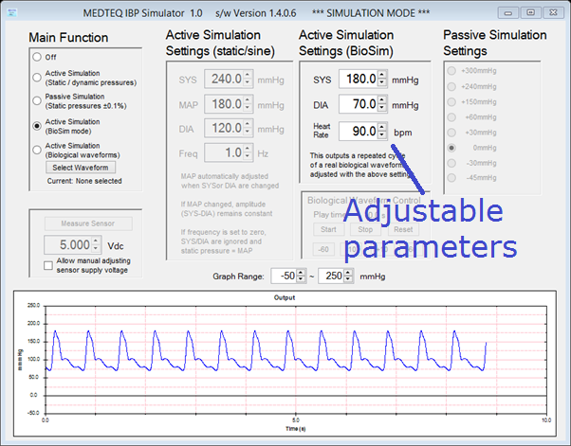
Task: Decrease sensor voltage Vdc with down arrow
Action: point(96,249)
